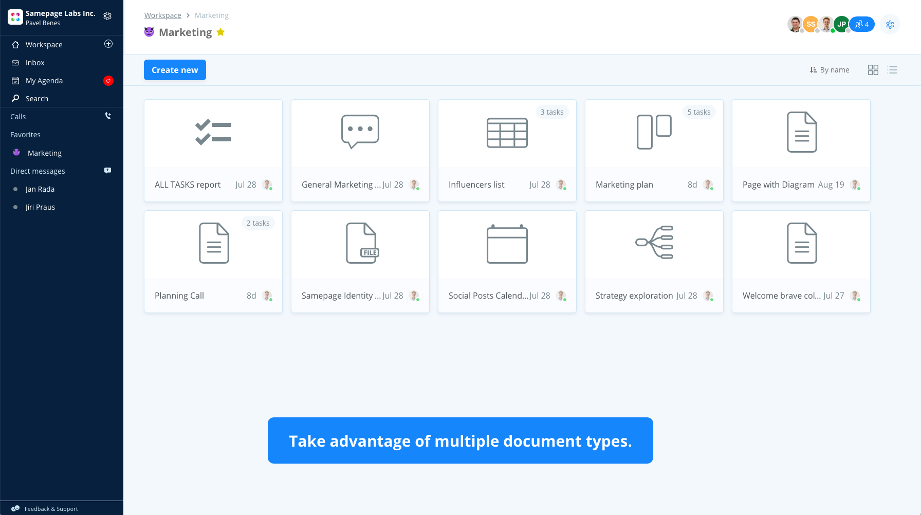Viewport: 921px width, 515px height.
Task: Open the Marketing plan title
Action: pyautogui.click(x=624, y=185)
